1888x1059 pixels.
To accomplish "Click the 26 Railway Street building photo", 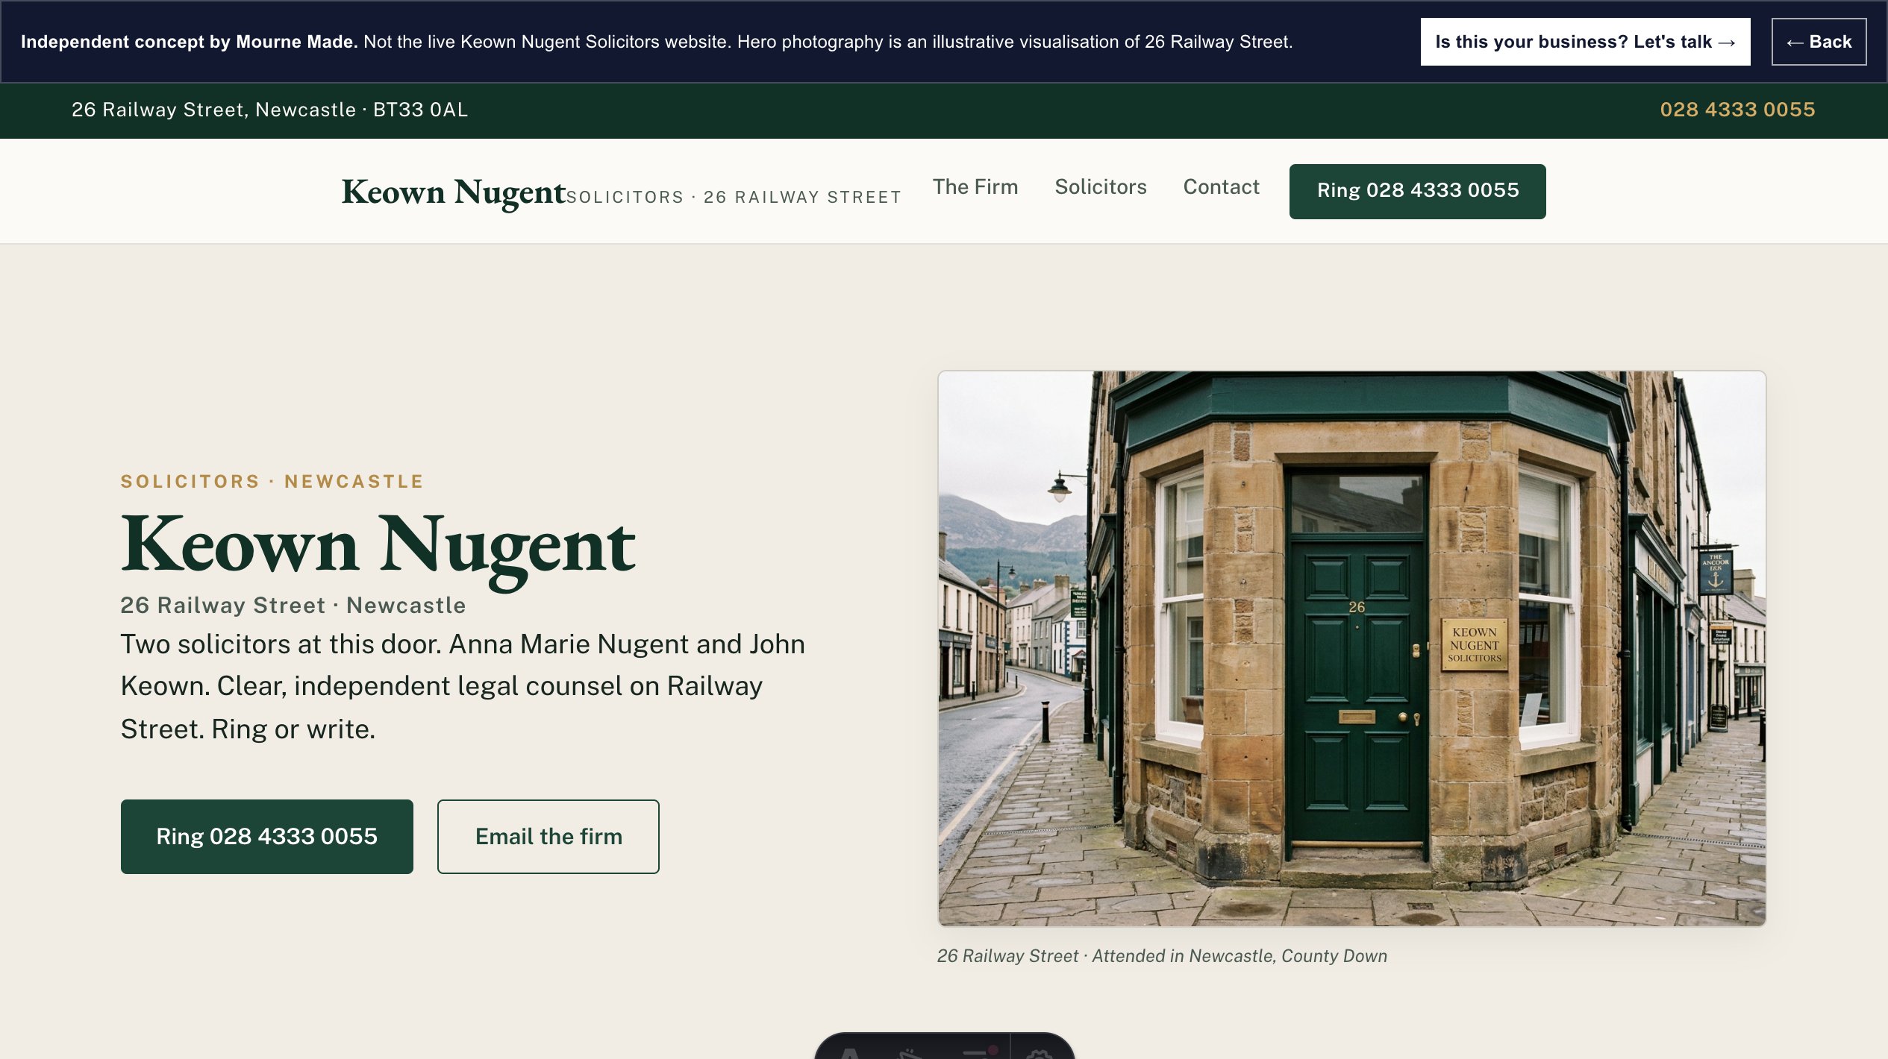I will (x=1351, y=648).
